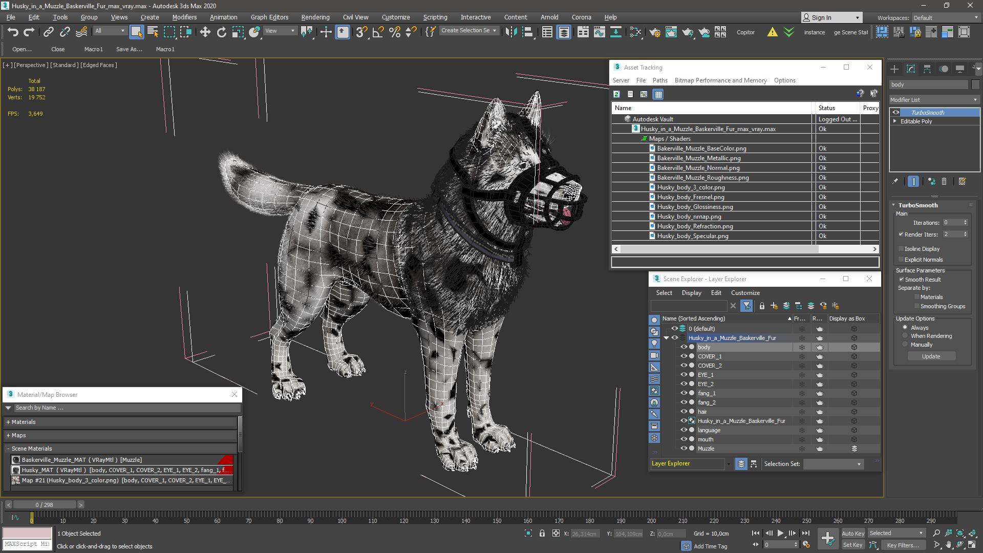
Task: Enable the Explicit Normals checkbox
Action: coord(901,260)
